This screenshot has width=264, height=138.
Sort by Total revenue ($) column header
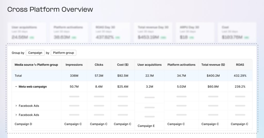213,65
